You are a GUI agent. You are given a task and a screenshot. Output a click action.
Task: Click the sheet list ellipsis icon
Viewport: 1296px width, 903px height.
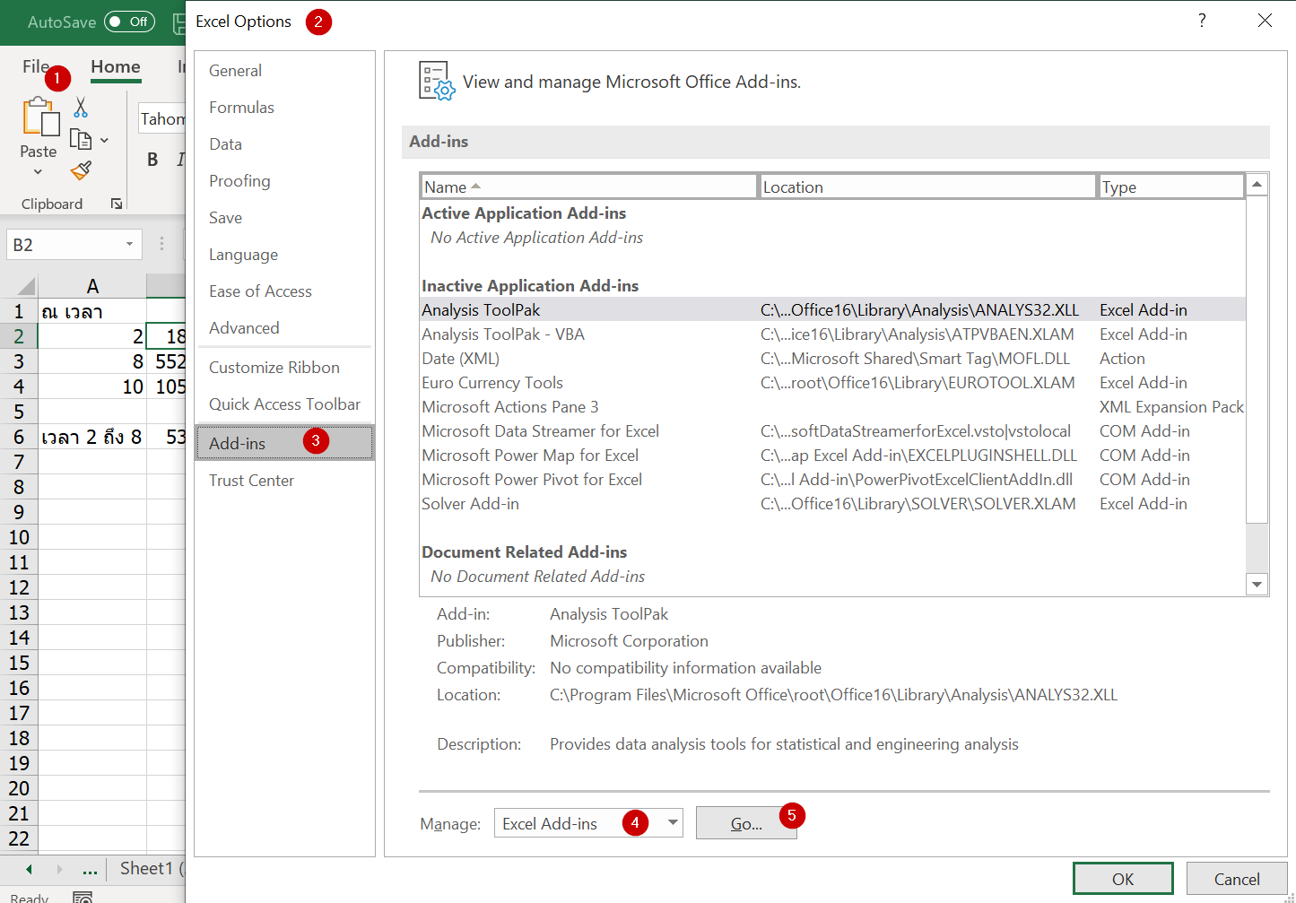89,869
